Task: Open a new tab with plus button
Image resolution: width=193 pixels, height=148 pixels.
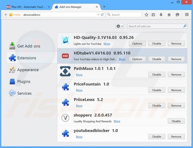Action: point(104,7)
